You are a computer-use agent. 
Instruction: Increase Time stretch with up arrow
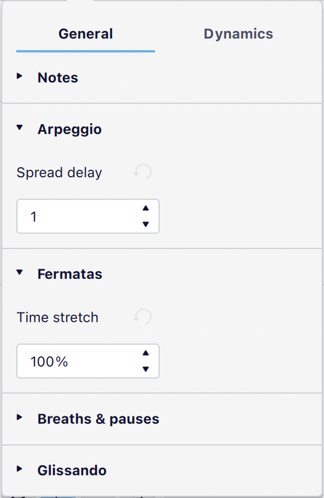click(x=146, y=353)
